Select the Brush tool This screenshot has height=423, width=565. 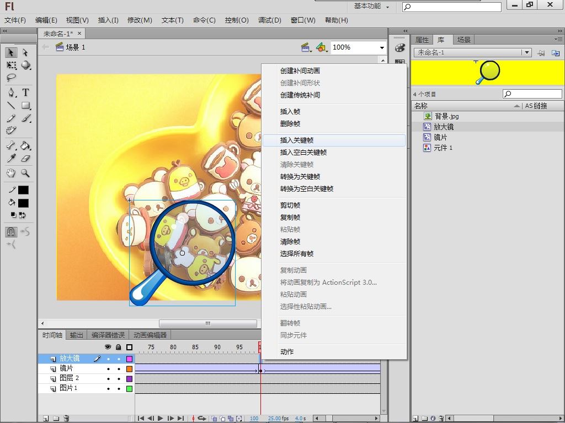coord(25,118)
